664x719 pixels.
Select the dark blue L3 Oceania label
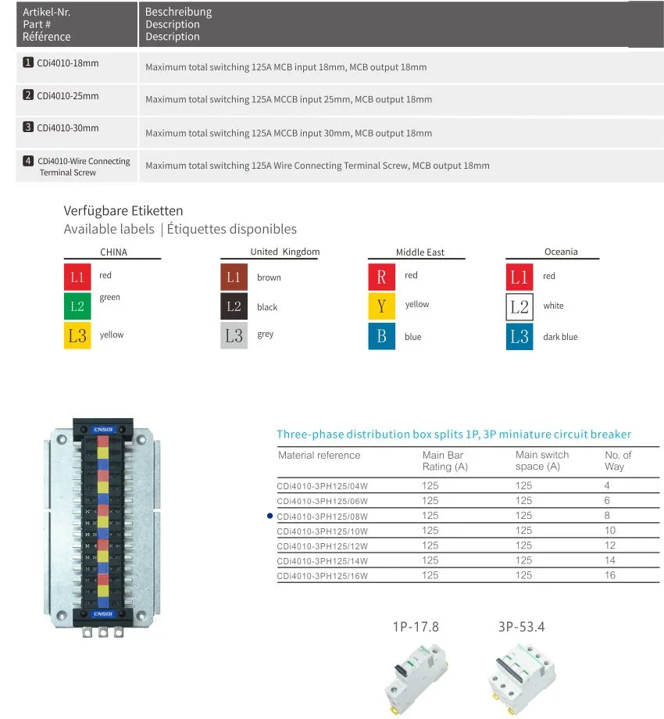(x=519, y=337)
